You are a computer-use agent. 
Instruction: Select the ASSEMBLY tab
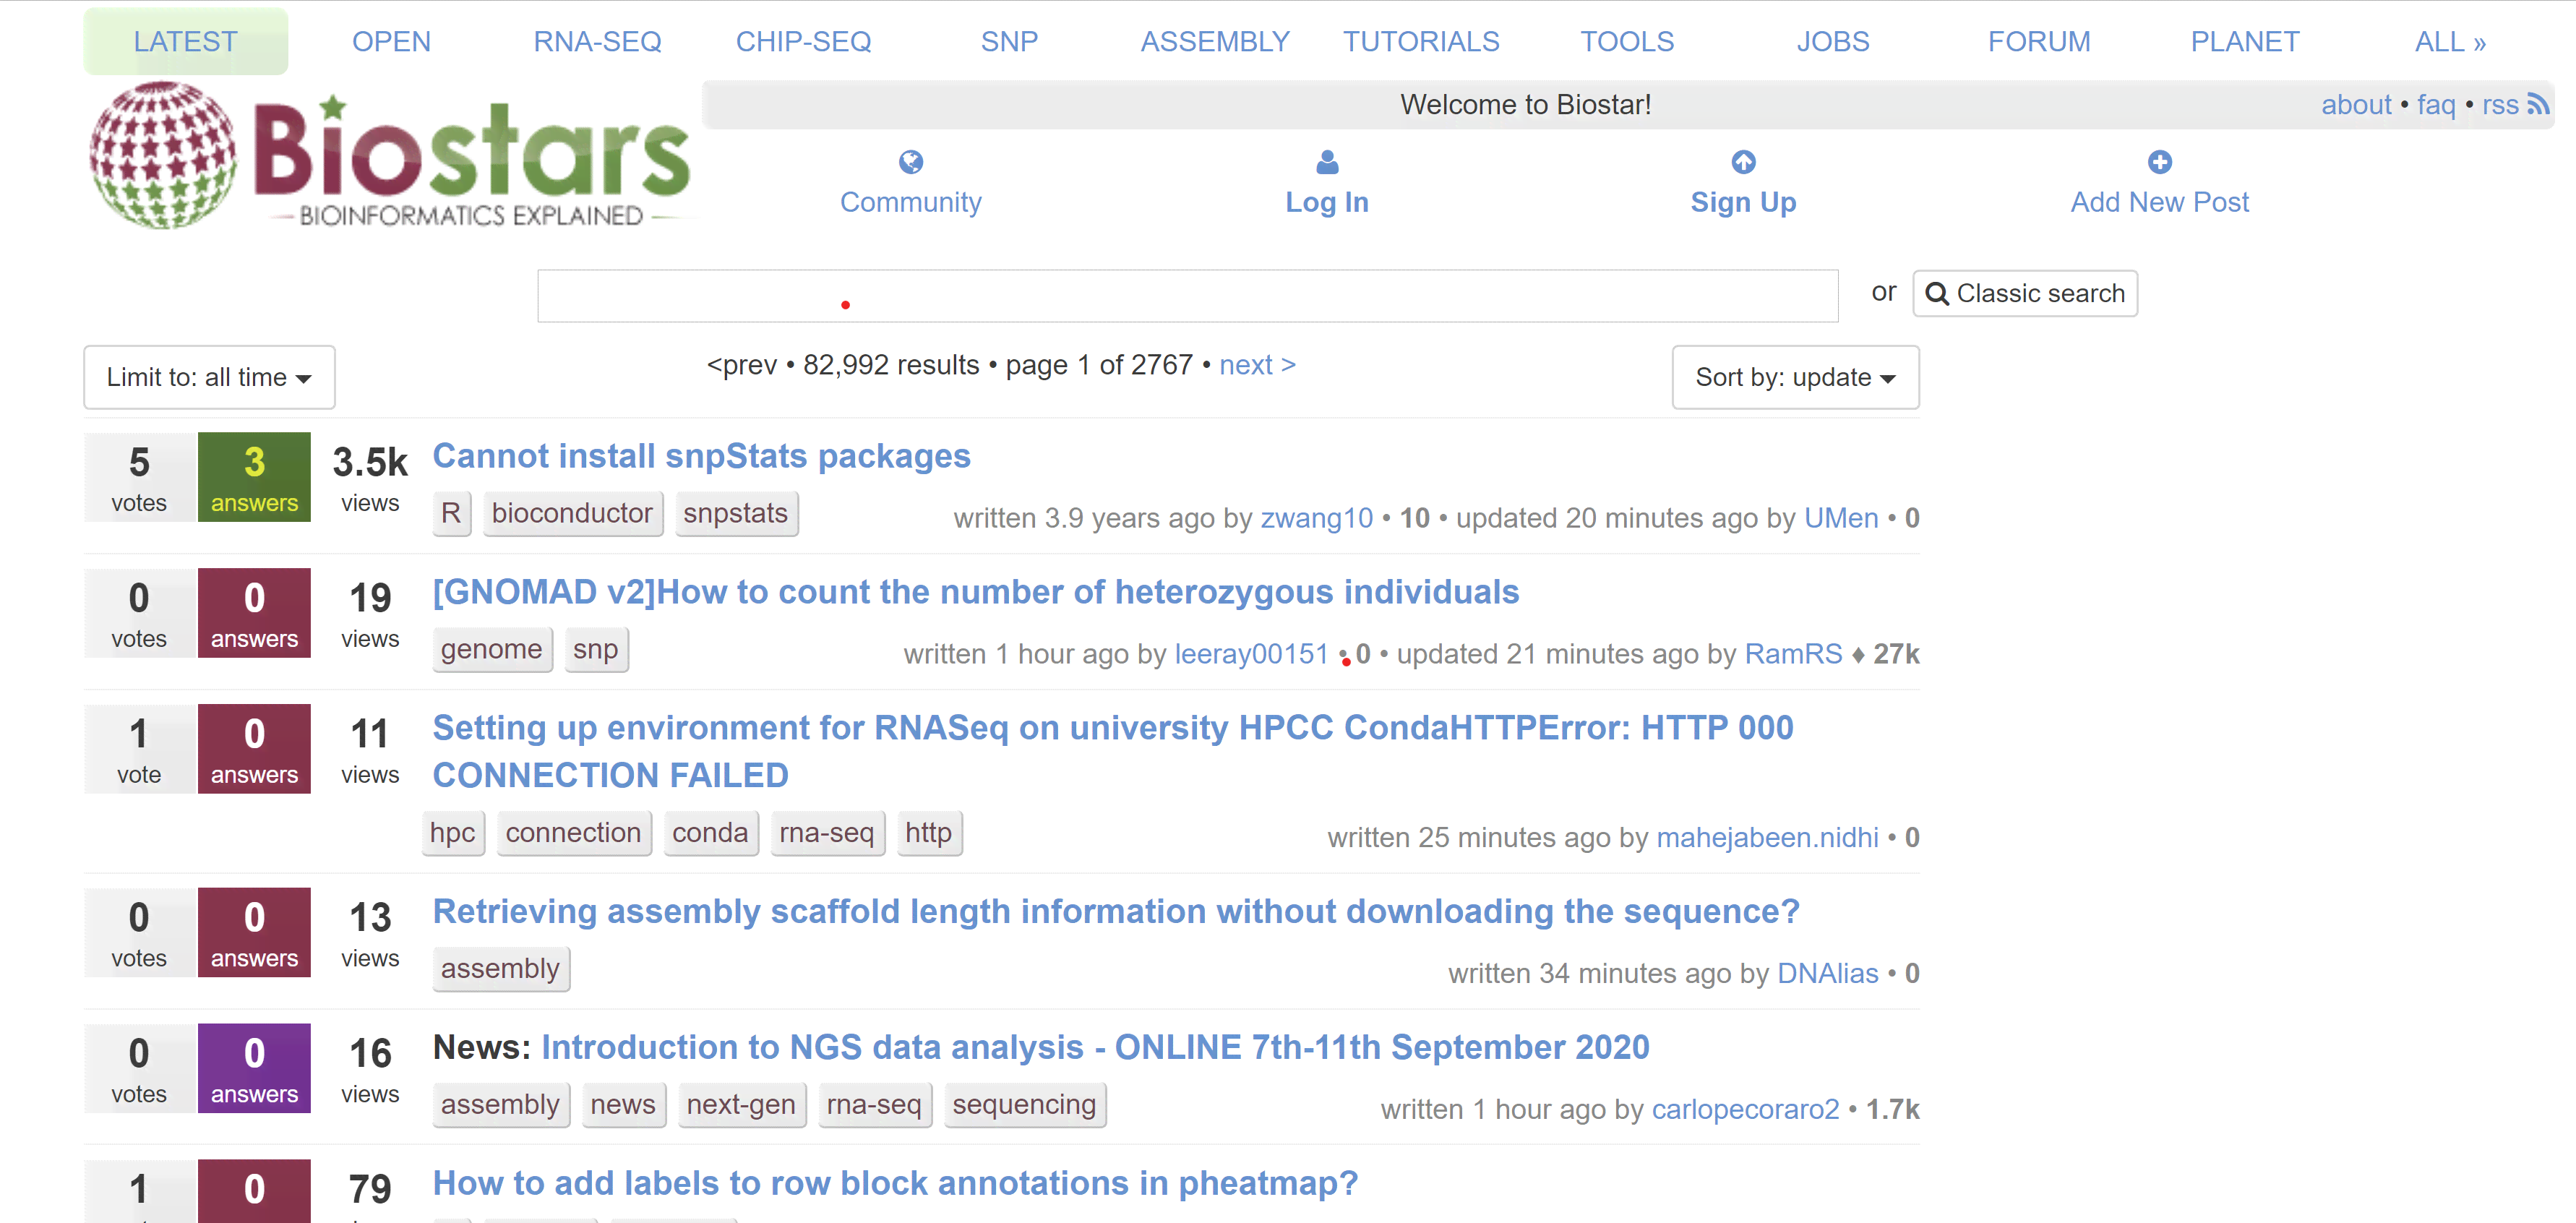[1215, 41]
